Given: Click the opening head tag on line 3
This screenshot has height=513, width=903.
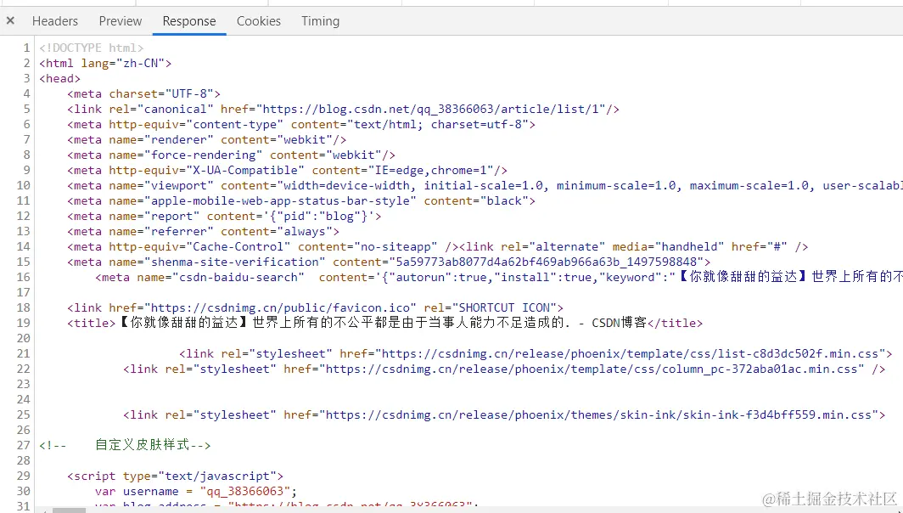Looking at the screenshot, I should 60,78.
